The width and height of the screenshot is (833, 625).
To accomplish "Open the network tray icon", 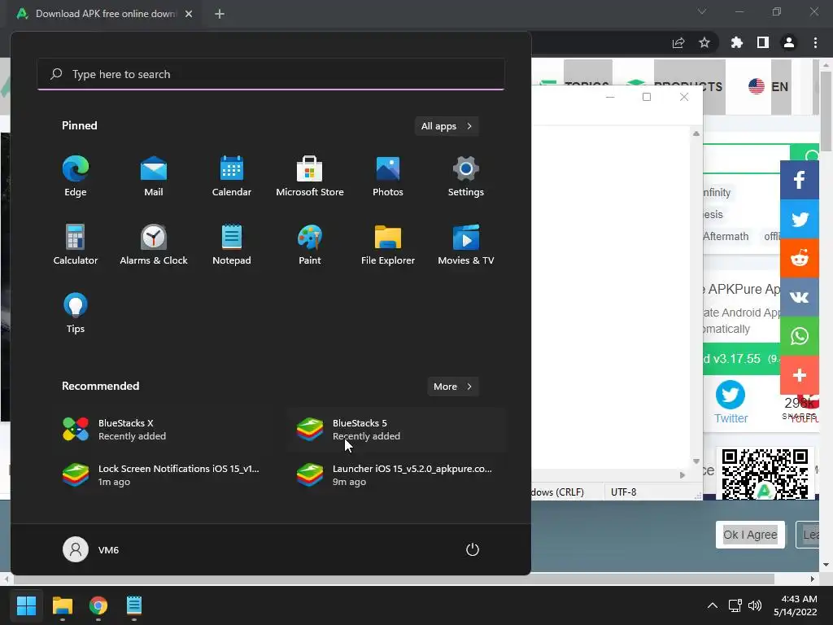I will coord(735,605).
